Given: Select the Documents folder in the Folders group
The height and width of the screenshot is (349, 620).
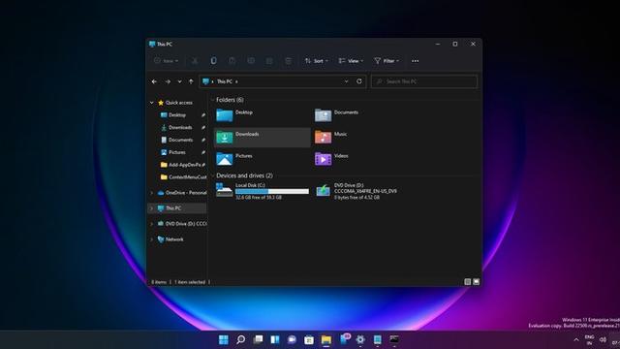Looking at the screenshot, I should coord(336,115).
